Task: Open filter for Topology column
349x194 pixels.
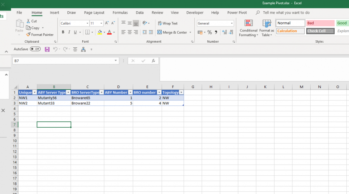Action: click(x=181, y=92)
